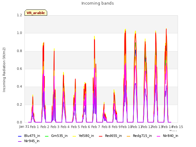Viewport: 196px width, 147px height.
Task: Click the Feb 7 x-axis date label
Action: point(96,127)
